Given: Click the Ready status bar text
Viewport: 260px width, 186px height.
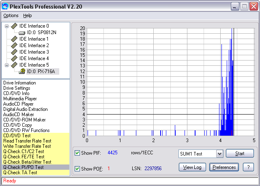Looking at the screenshot, I should 10,181.
